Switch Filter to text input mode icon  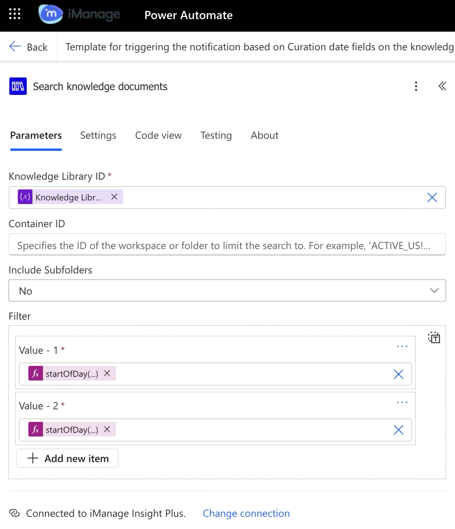434,338
